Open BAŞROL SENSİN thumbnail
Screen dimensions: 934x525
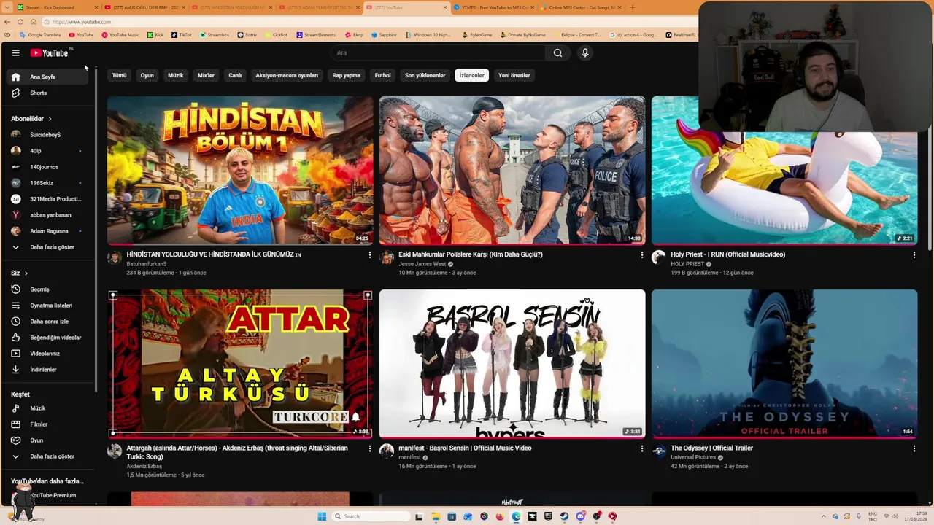512,364
